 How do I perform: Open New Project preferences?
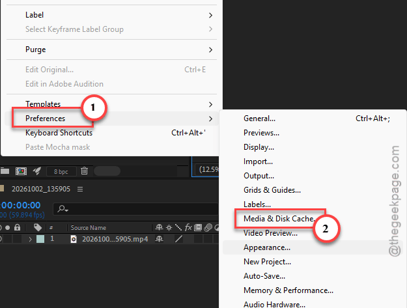tap(313, 262)
